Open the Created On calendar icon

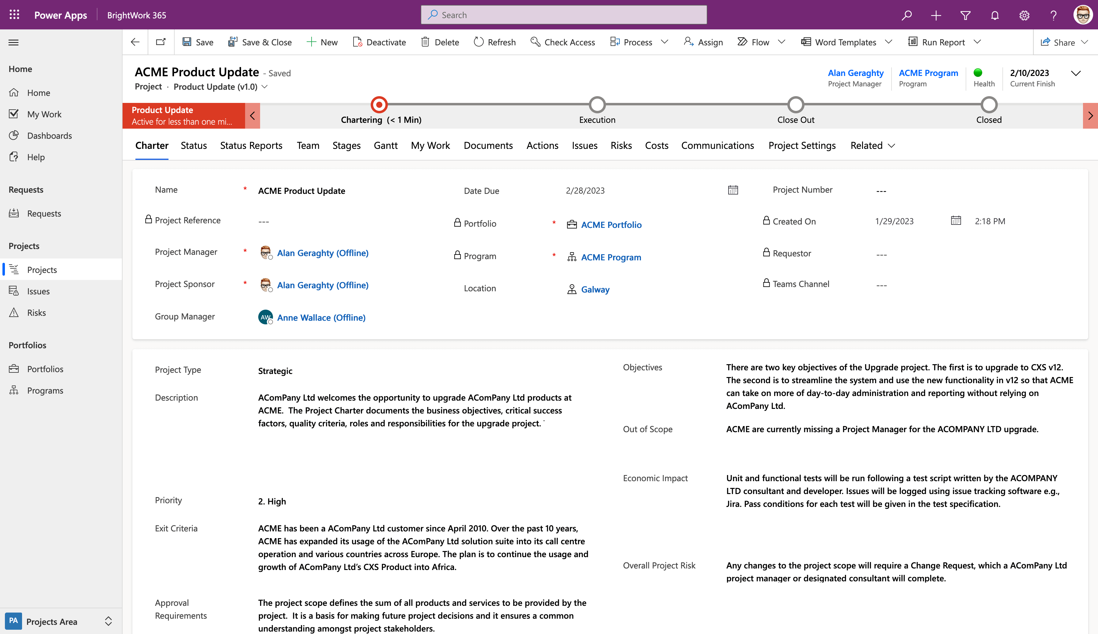click(x=956, y=220)
